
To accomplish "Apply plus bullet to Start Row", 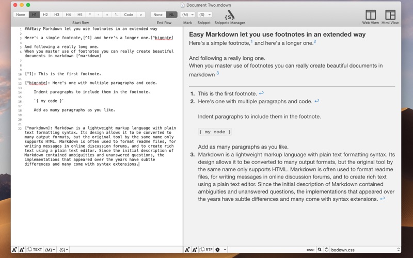I will (x=107, y=15).
